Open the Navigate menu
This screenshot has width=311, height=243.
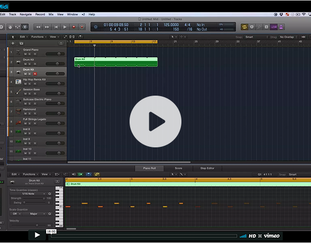[26, 14]
